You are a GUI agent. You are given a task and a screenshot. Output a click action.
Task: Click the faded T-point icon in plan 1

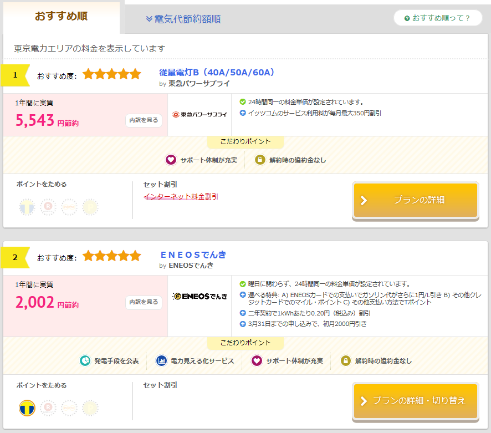27,207
